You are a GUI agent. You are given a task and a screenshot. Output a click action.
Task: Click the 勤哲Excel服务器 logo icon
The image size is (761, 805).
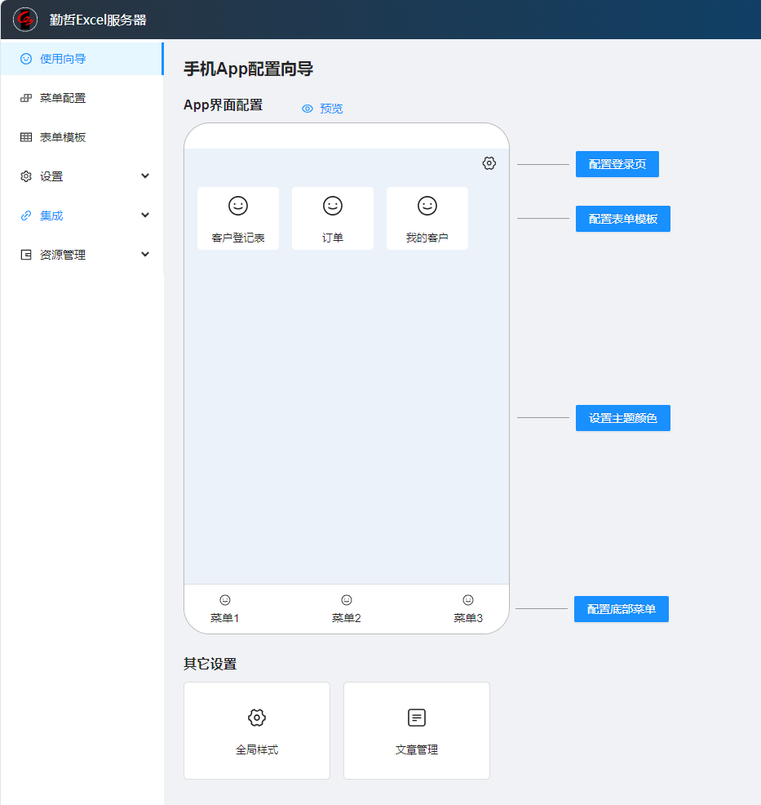(25, 20)
